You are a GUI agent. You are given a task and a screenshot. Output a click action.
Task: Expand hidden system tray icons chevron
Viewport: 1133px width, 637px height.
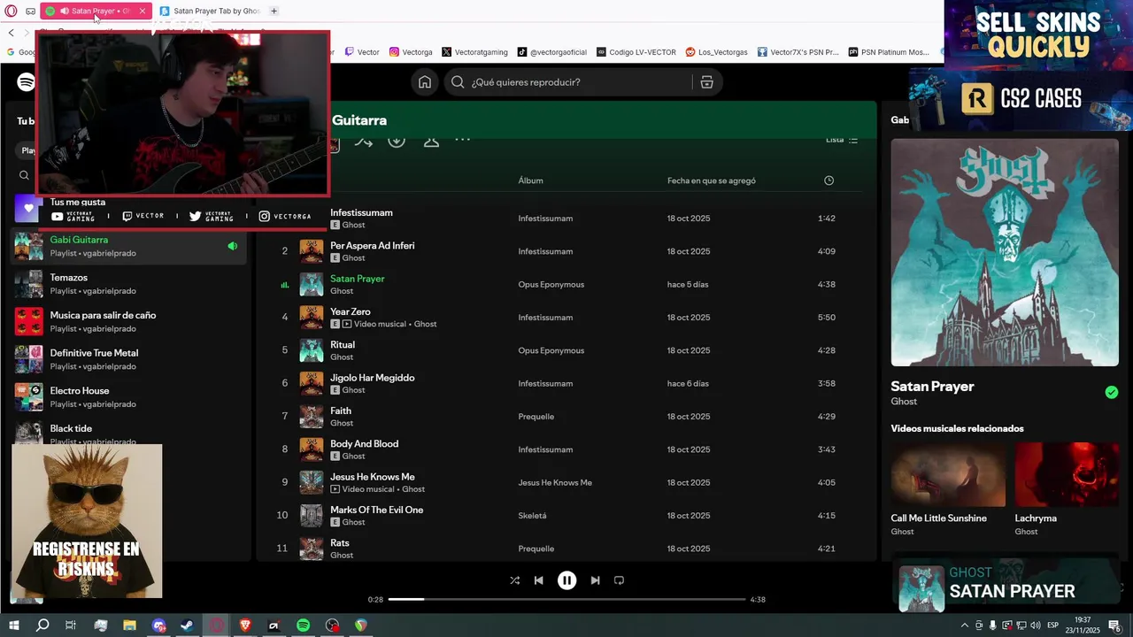(x=965, y=625)
